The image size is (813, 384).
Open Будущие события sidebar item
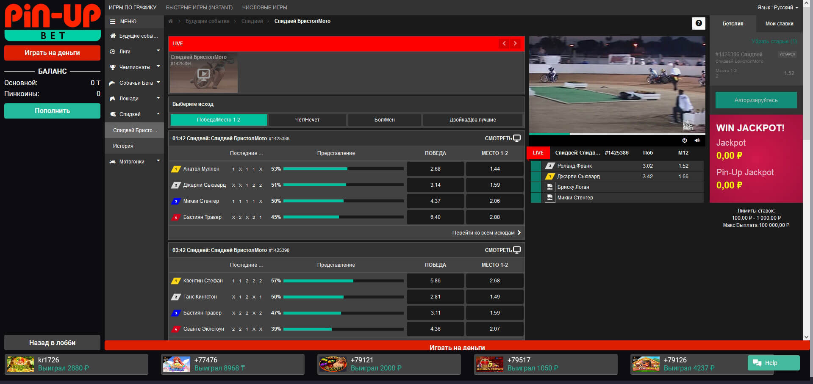tap(134, 36)
